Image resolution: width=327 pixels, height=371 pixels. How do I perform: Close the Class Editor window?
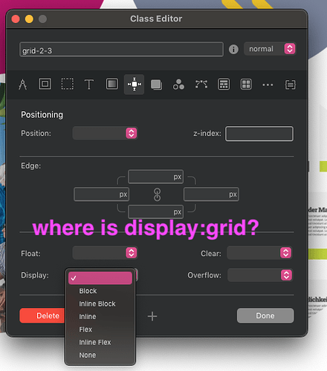16,19
